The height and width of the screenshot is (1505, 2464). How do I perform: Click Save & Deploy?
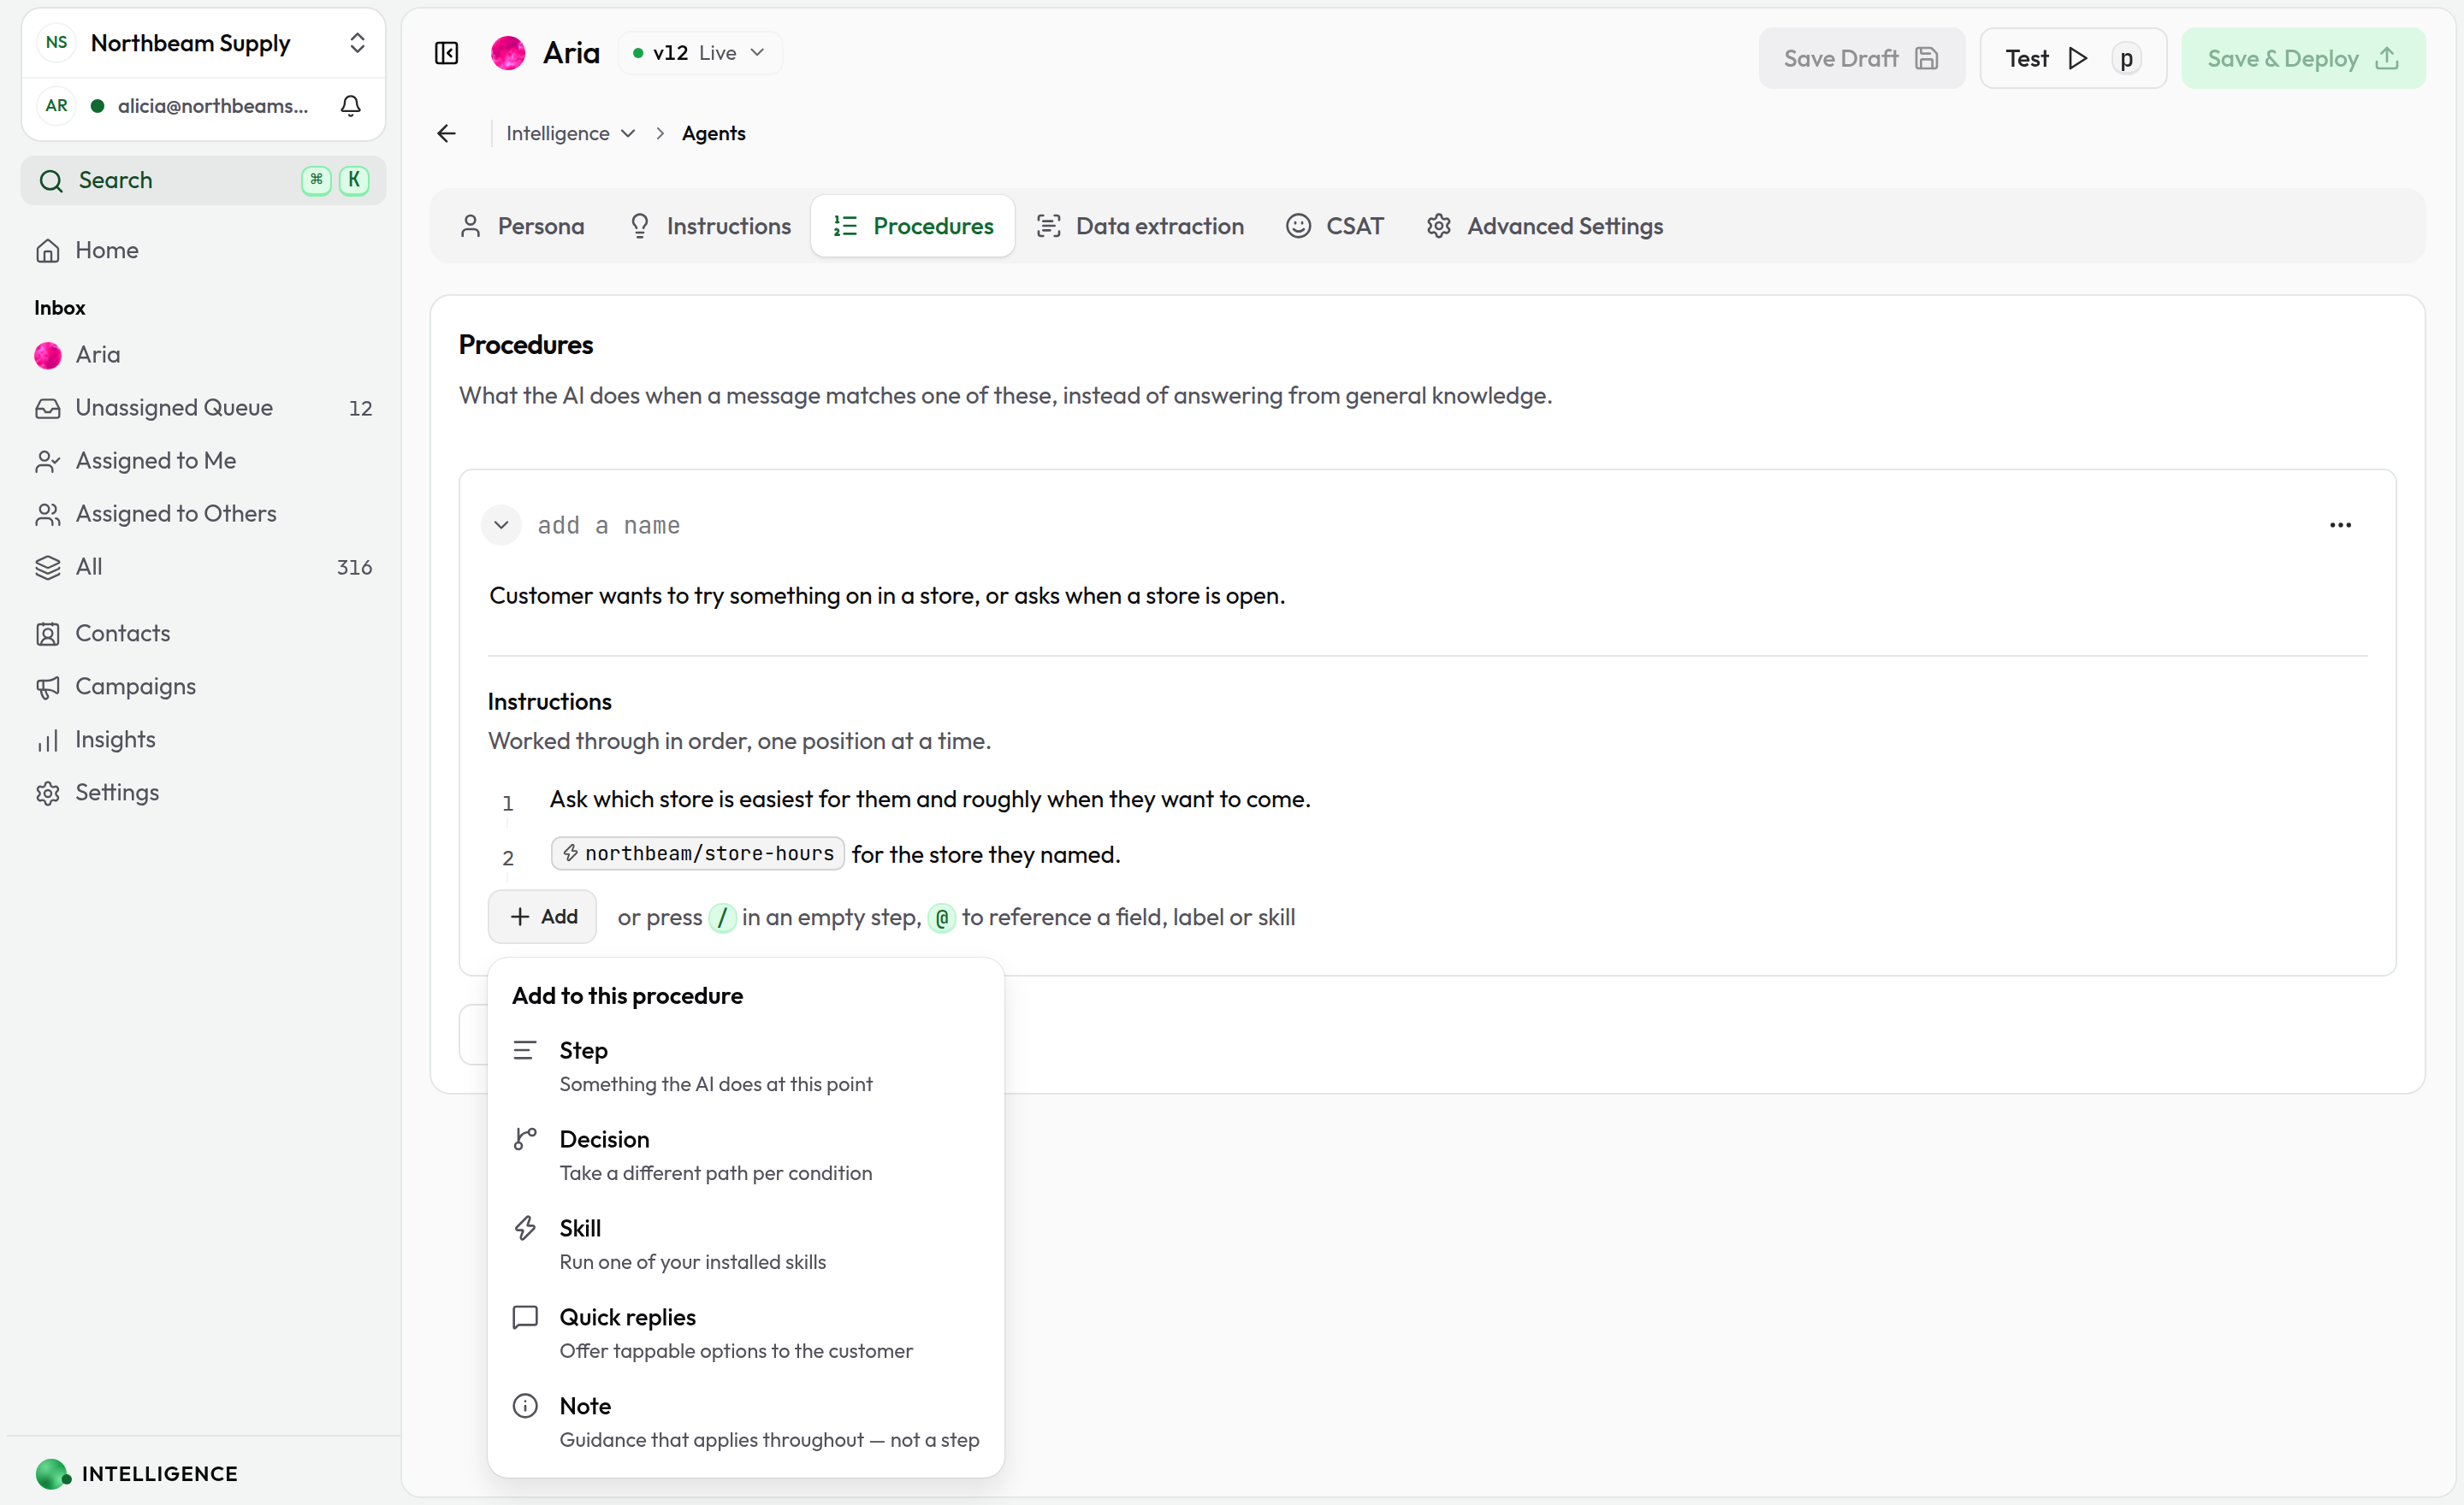[x=2303, y=58]
